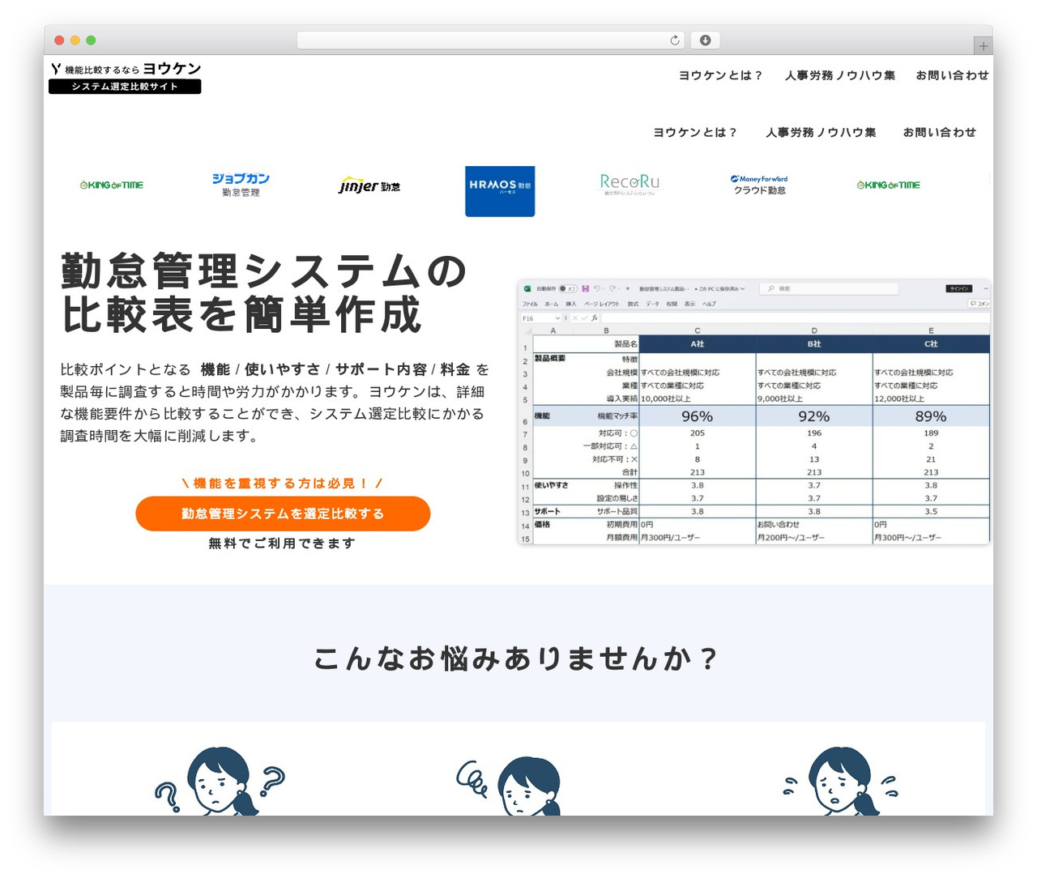Click the 無料でご利用できます text
1037x878 pixels.
(283, 543)
